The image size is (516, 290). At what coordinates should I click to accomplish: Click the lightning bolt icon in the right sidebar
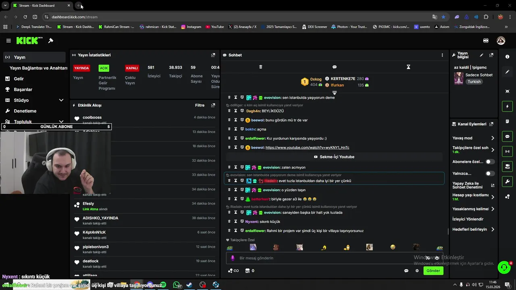click(507, 106)
